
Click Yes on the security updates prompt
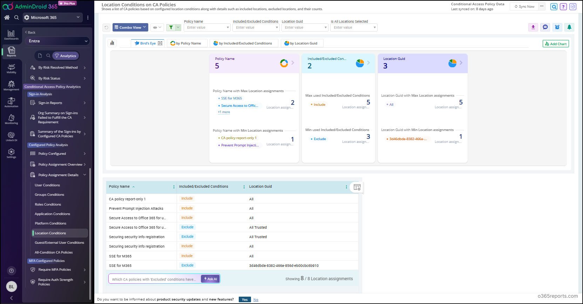point(245,299)
